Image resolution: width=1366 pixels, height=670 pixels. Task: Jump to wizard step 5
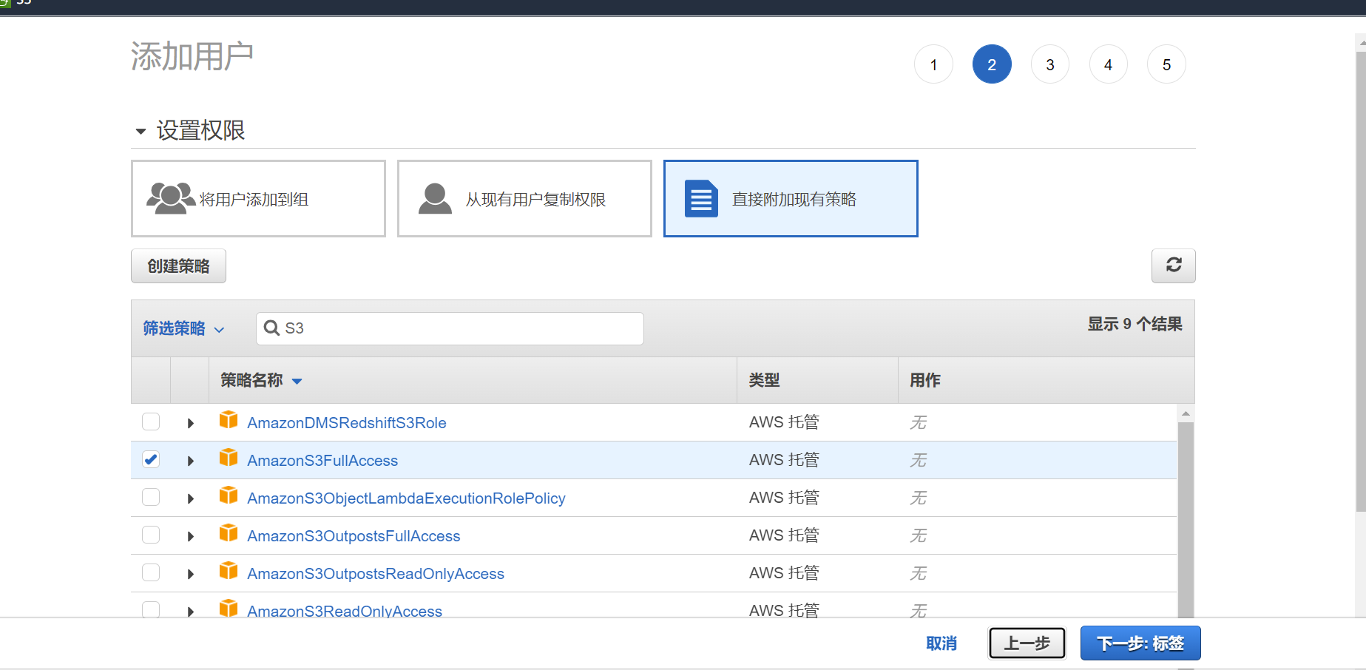(1166, 64)
